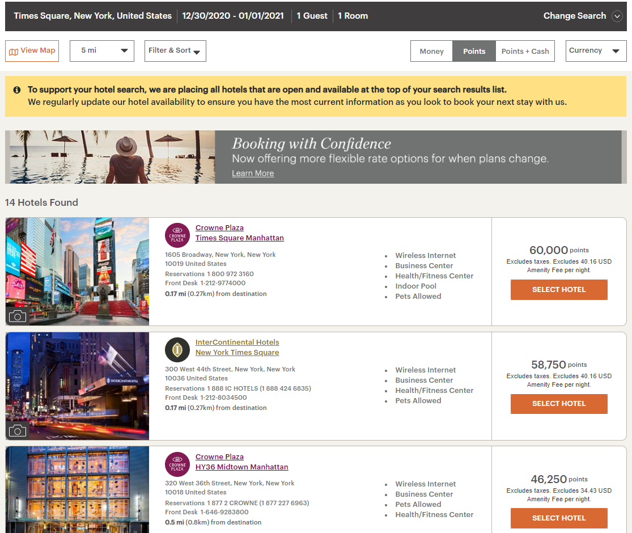The image size is (632, 533).
Task: Open photo gallery camera icon on InterContinental image
Action: coord(18,431)
